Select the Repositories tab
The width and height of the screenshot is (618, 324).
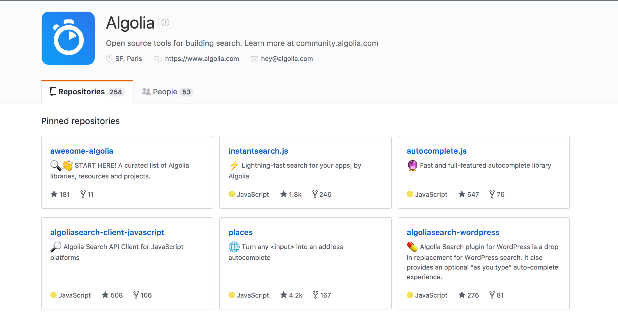tap(87, 92)
